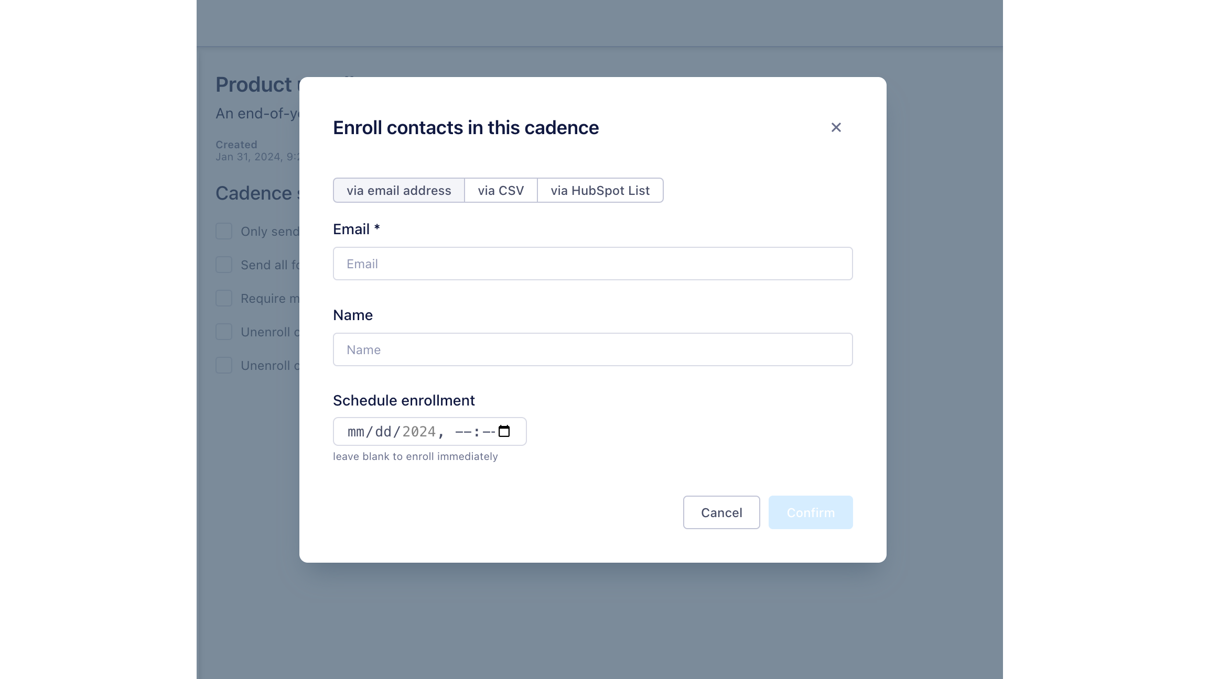Switch to the "via CSV" tab
1208x679 pixels.
pyautogui.click(x=501, y=190)
